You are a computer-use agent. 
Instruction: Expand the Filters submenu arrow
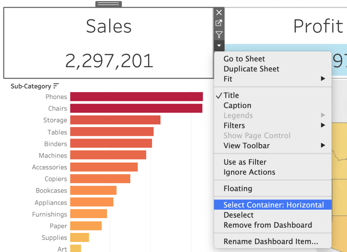click(323, 126)
